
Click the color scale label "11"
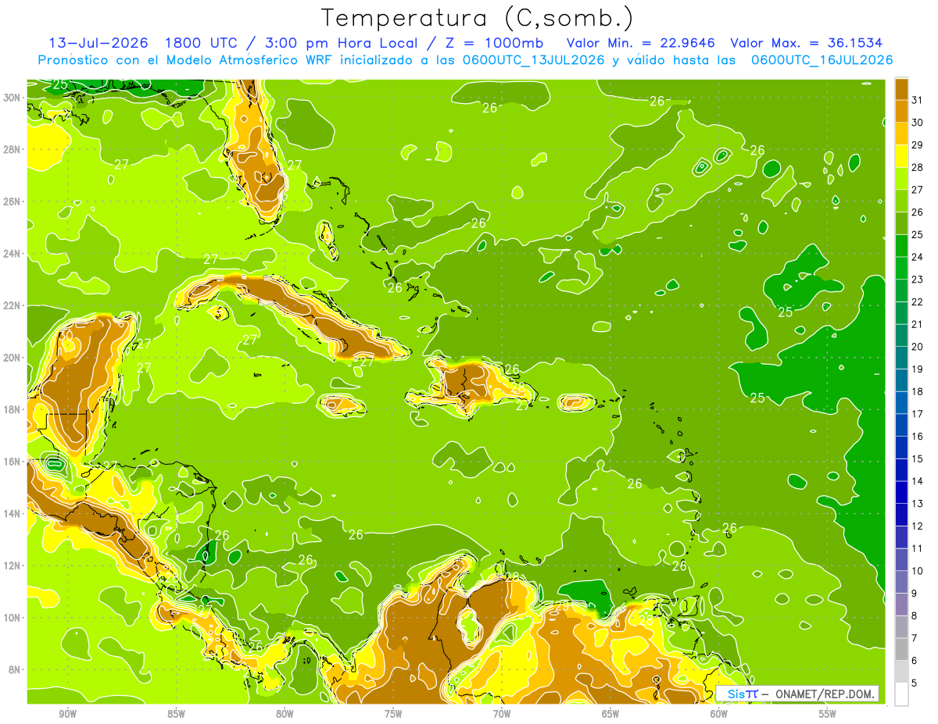918,548
